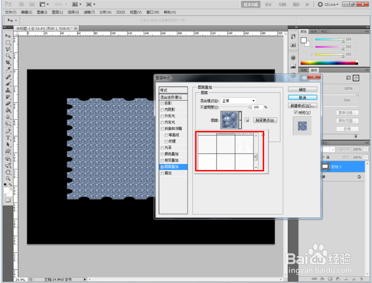This screenshot has width=372, height=283.
Task: Toggle the 预览(V) preview checkbox
Action: pyautogui.click(x=296, y=112)
